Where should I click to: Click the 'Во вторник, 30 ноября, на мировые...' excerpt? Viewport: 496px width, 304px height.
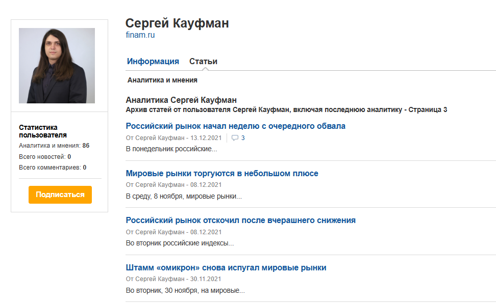pyautogui.click(x=185, y=291)
